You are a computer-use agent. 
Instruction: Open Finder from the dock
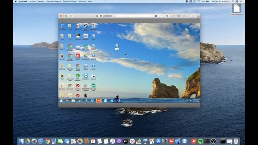21,141
